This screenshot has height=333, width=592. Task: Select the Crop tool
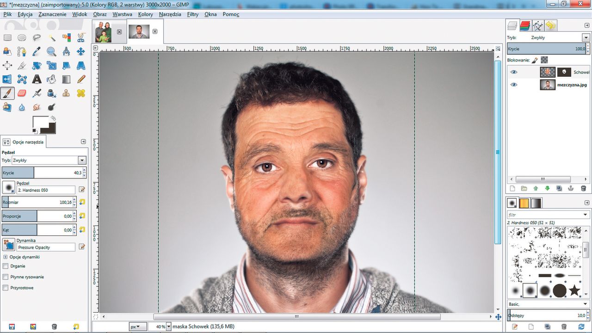pyautogui.click(x=22, y=65)
